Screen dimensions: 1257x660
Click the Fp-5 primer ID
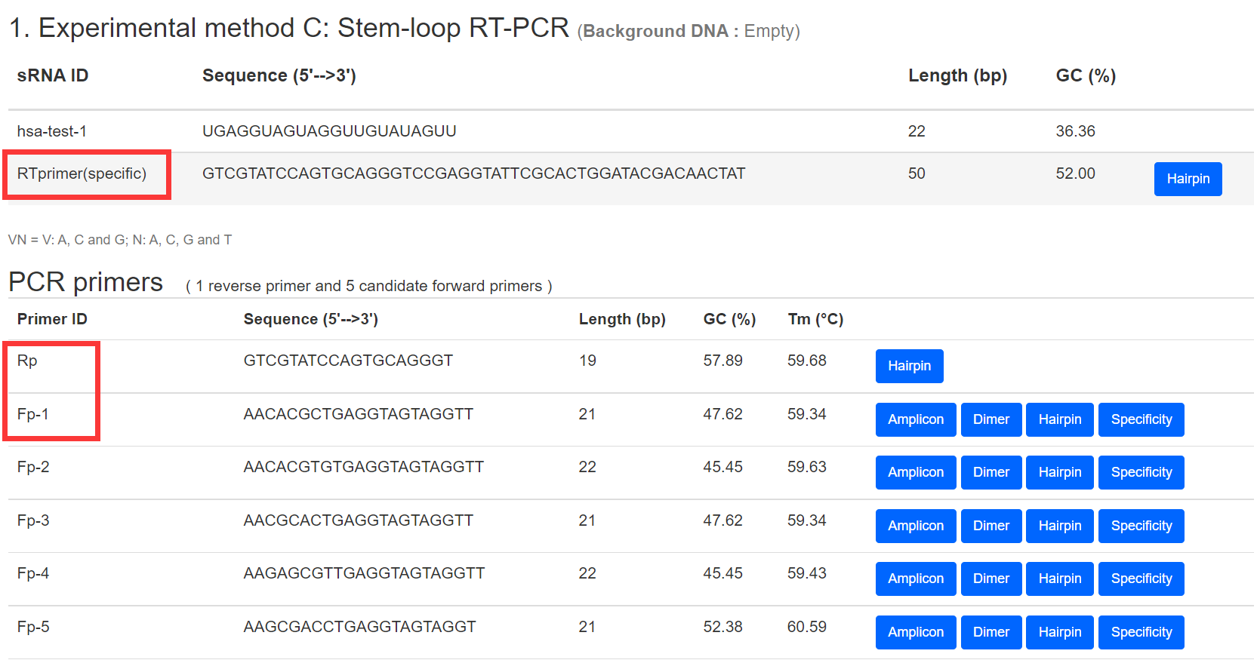click(33, 627)
